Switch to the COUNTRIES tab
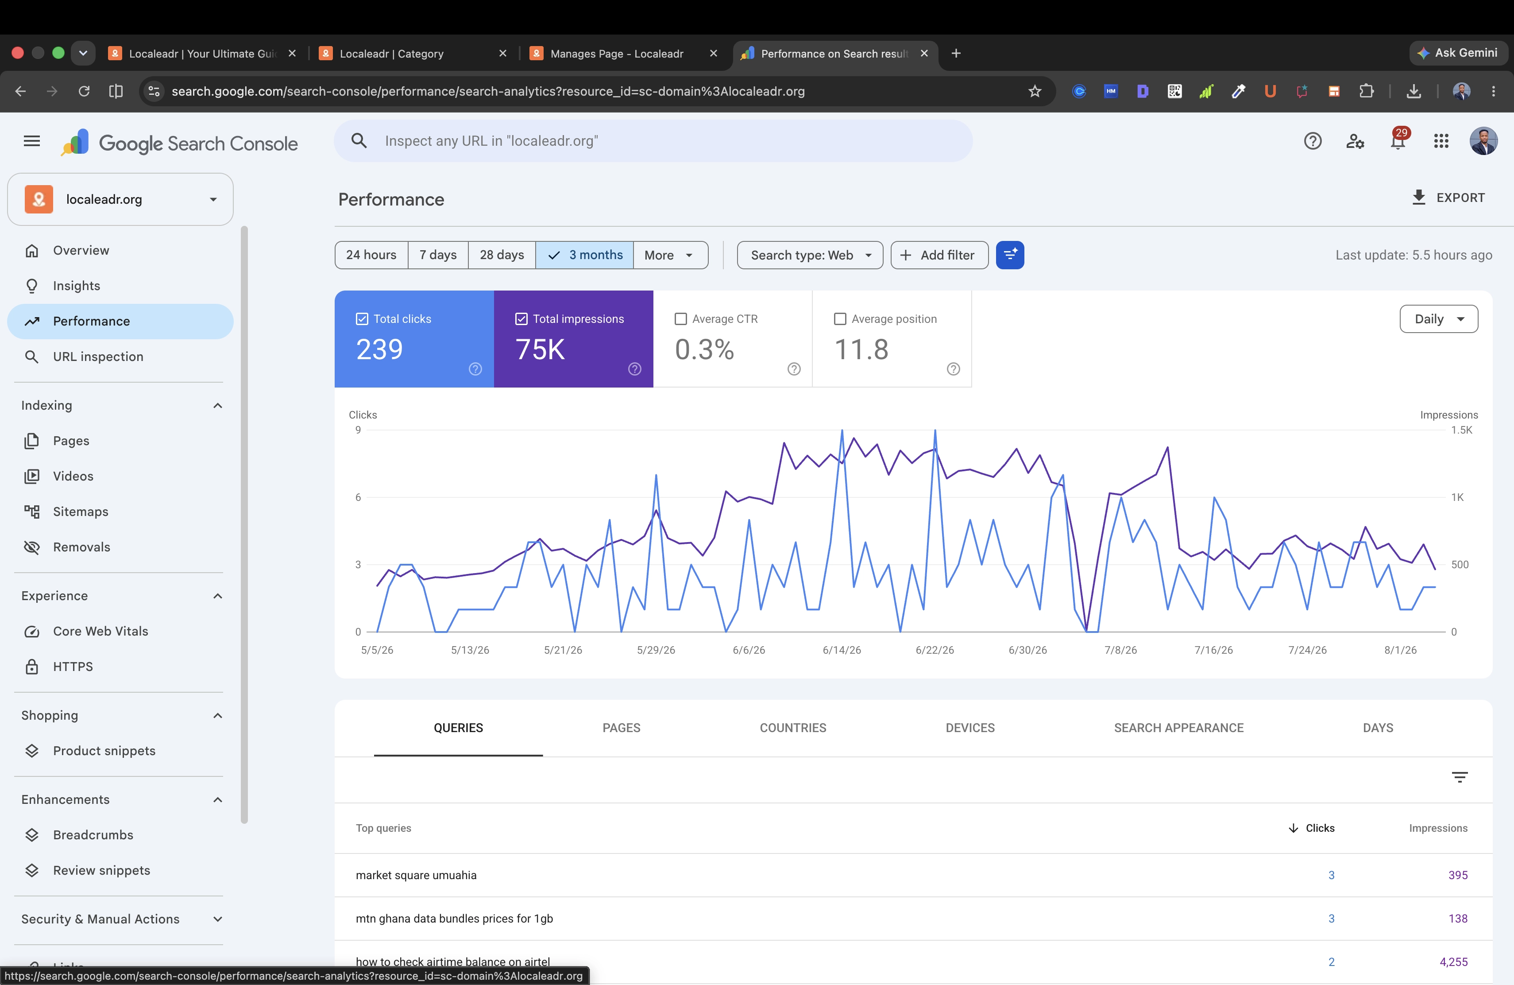 792,728
